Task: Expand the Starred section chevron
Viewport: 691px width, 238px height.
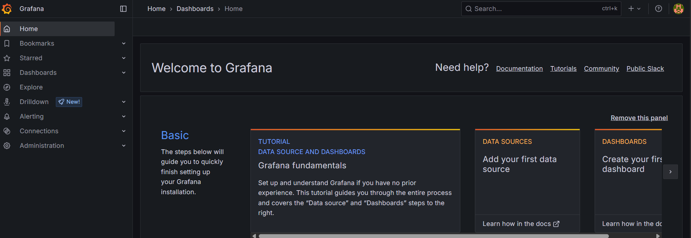Action: (x=124, y=58)
